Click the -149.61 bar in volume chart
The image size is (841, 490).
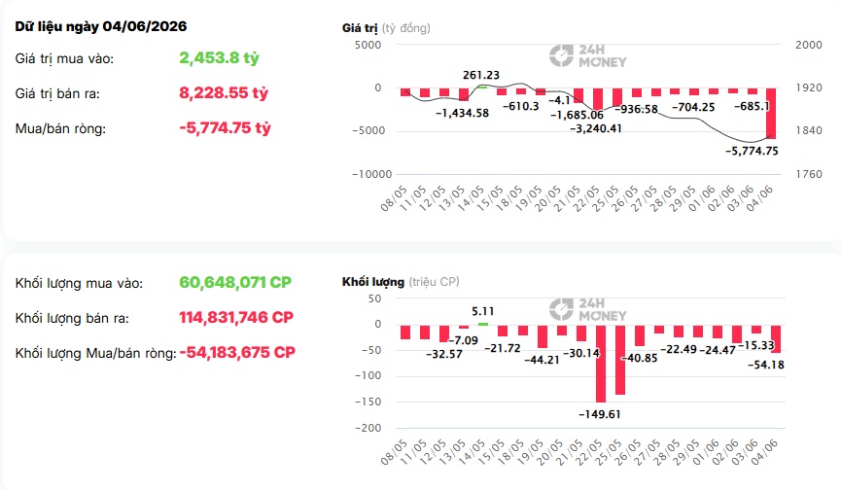601,364
